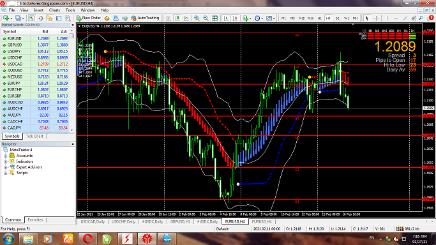436x245 pixels.
Task: Open the GBPUSD,H1 chart tab
Action: [x=180, y=221]
